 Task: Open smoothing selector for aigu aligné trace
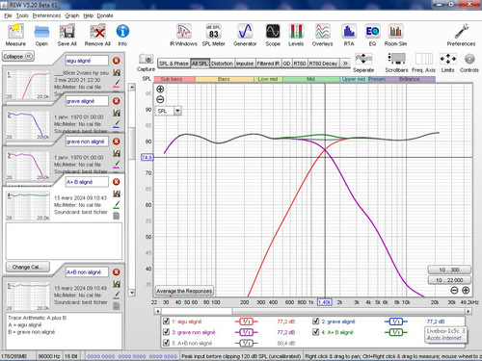[x=246, y=322]
